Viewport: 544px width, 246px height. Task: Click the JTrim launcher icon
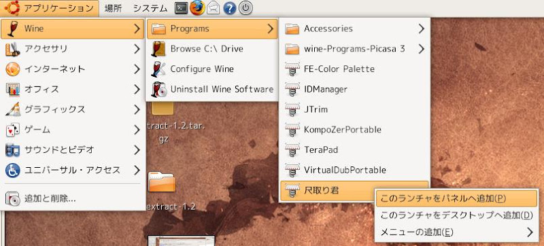point(292,109)
